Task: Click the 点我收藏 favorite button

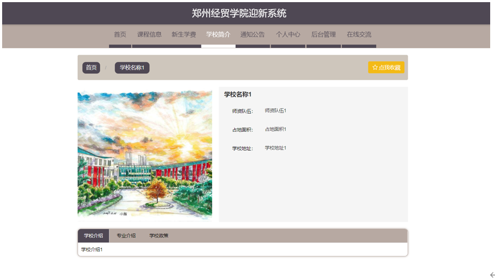Action: pos(386,67)
